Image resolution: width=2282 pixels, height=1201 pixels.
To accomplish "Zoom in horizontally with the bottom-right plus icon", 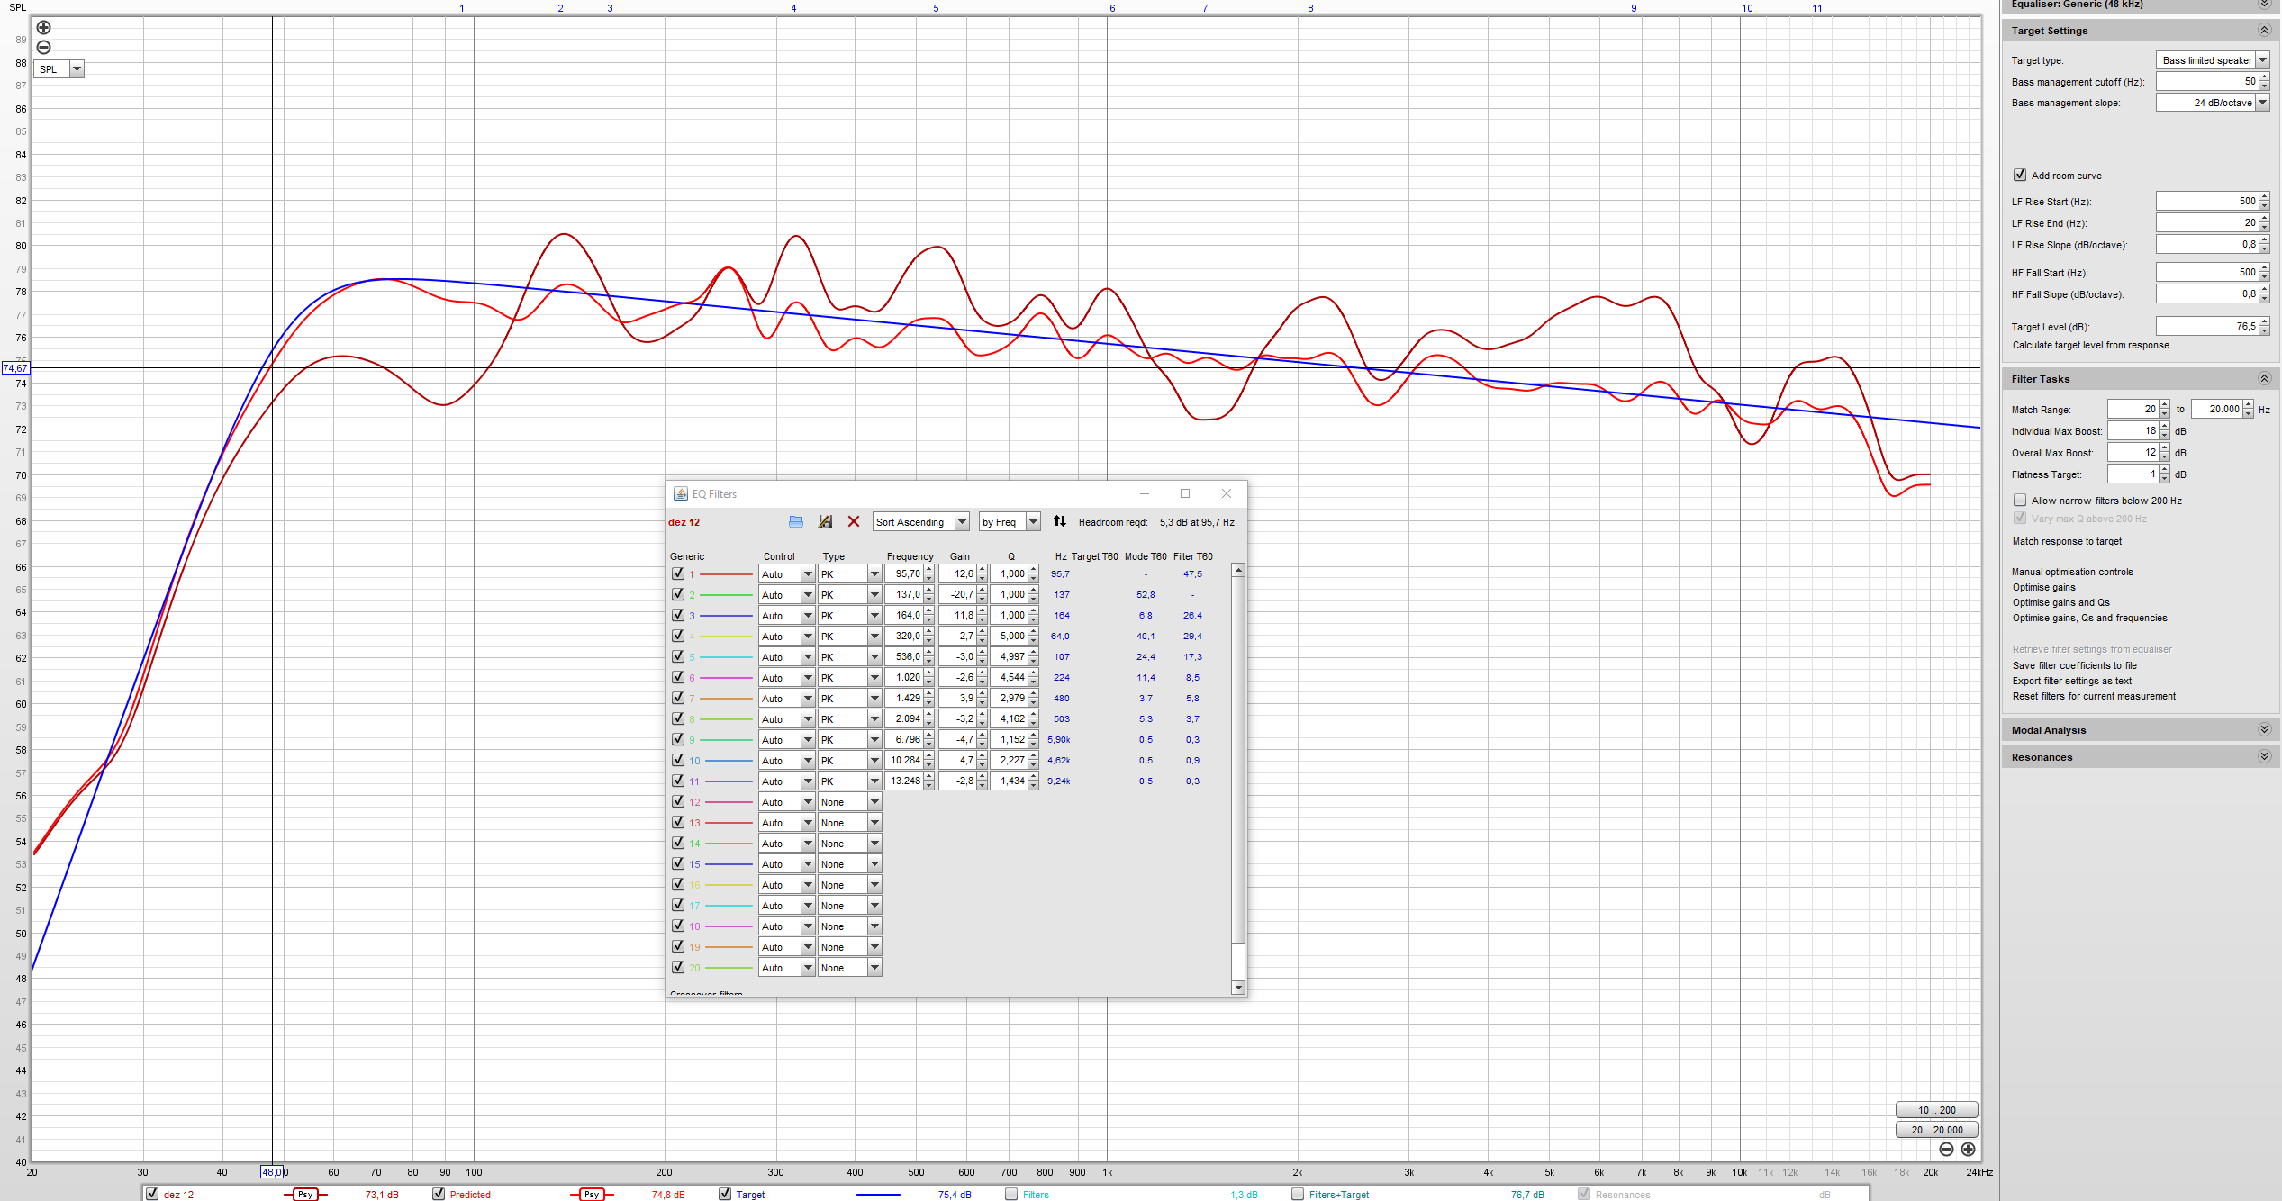I will (x=1969, y=1150).
